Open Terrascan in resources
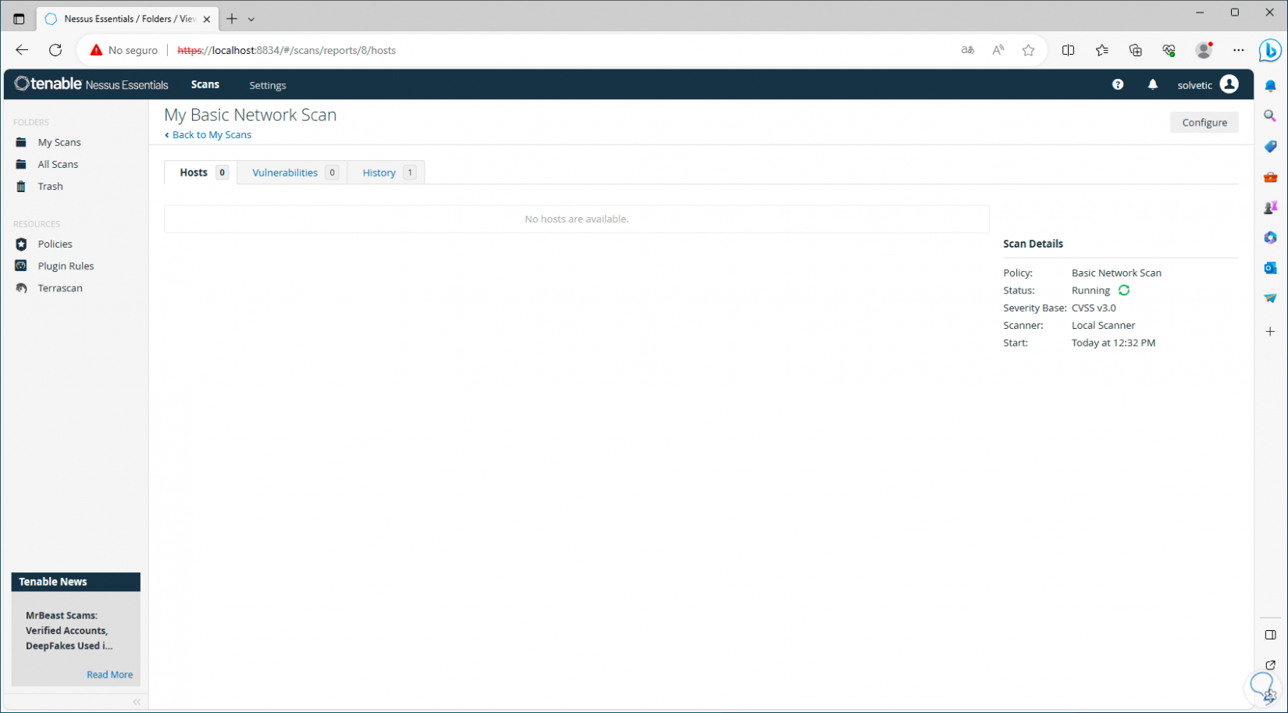1288x713 pixels. click(x=60, y=287)
